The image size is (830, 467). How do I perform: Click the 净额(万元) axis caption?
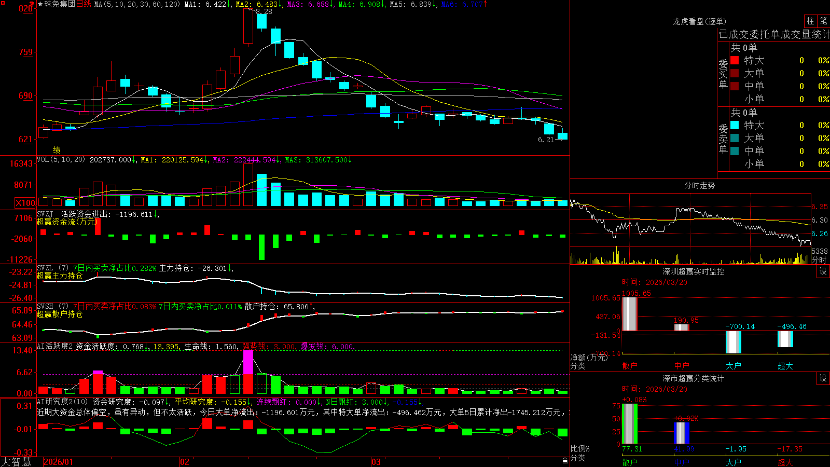pyautogui.click(x=589, y=358)
